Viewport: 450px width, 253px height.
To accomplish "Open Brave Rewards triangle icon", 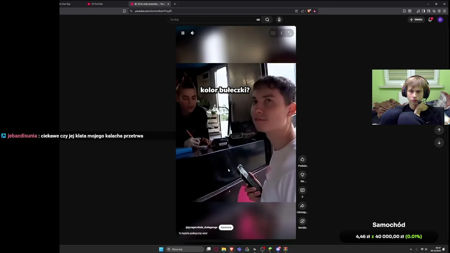I will 315,11.
